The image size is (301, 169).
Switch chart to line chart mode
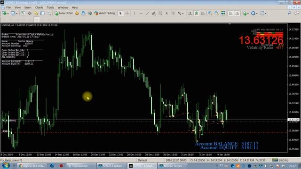pos(203,13)
